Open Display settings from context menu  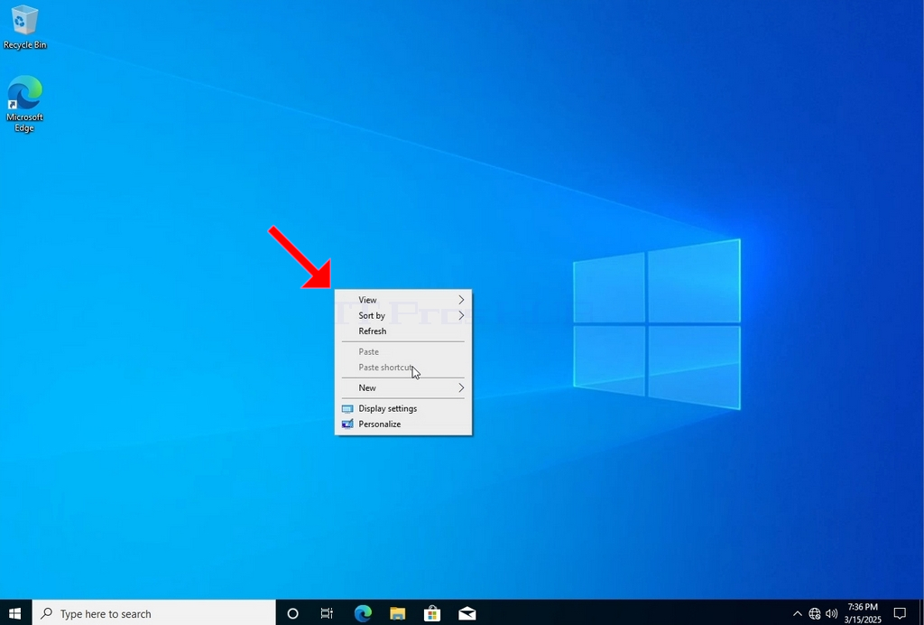[403, 408]
